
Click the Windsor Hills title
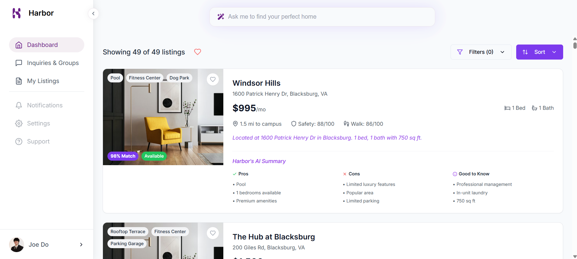(x=256, y=83)
